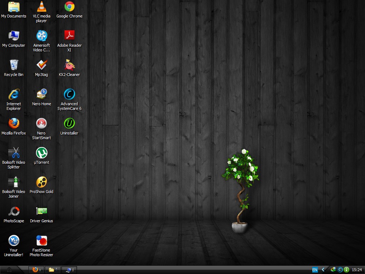Image resolution: width=365 pixels, height=274 pixels.
Task: Switch to Firefox taskbar button
Action: click(36, 270)
